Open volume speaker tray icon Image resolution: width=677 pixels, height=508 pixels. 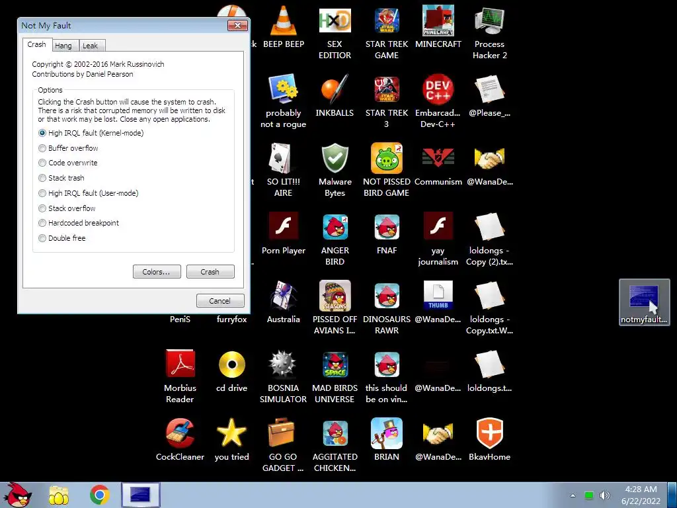(x=604, y=495)
